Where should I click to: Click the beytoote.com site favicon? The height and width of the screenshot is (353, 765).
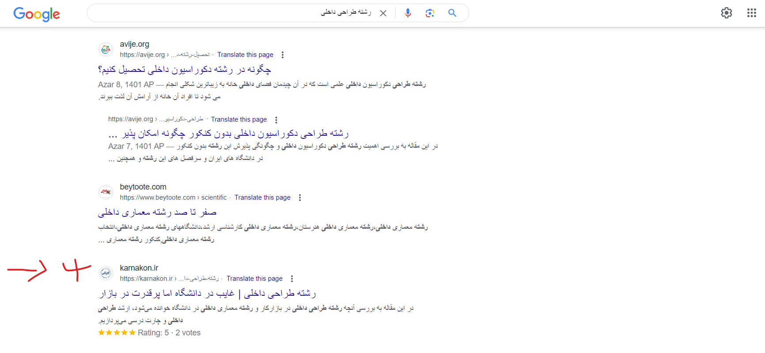coord(106,192)
